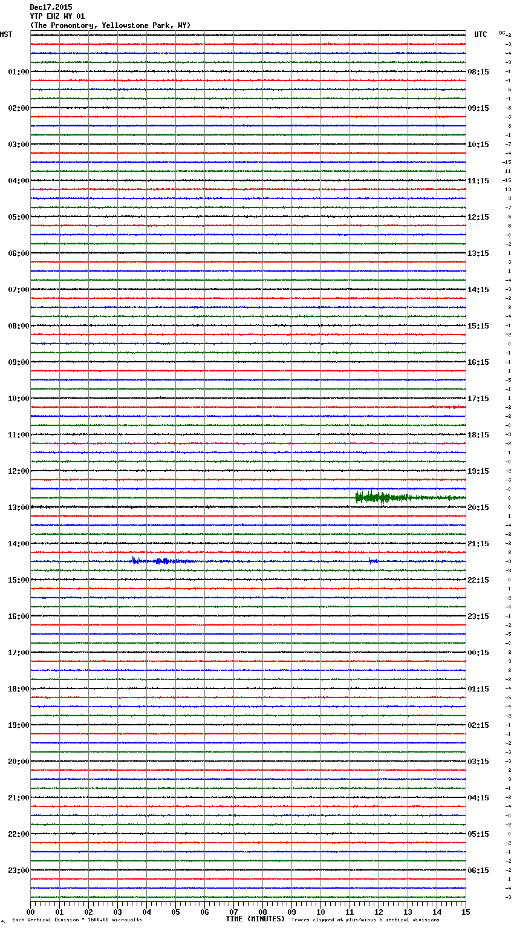514x928 pixels.
Task: Click the 'Each Vertical Division = 1600.00 microvolts' note
Action: click(x=77, y=920)
